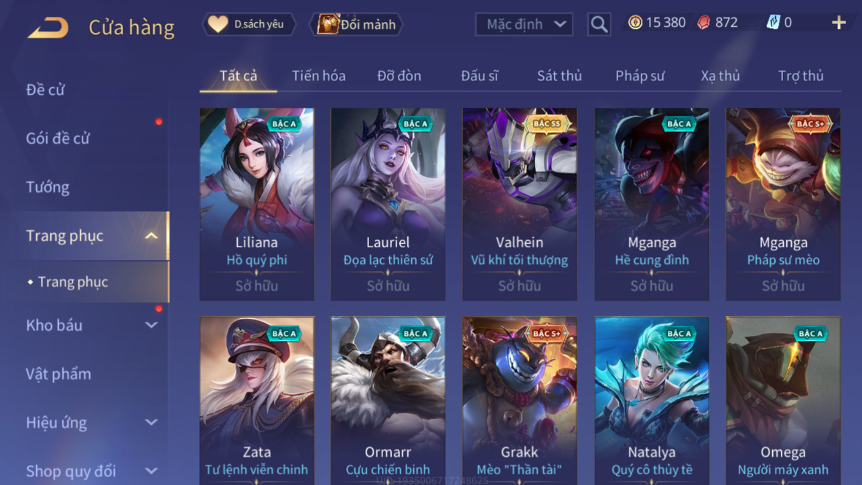The image size is (862, 485).
Task: Tap the red ruby currency icon
Action: [703, 23]
